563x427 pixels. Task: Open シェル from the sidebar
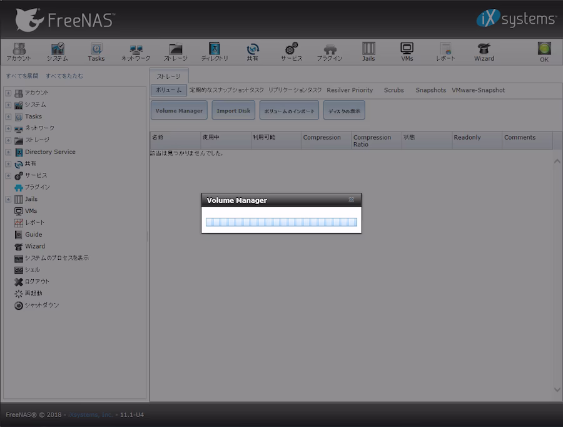33,270
